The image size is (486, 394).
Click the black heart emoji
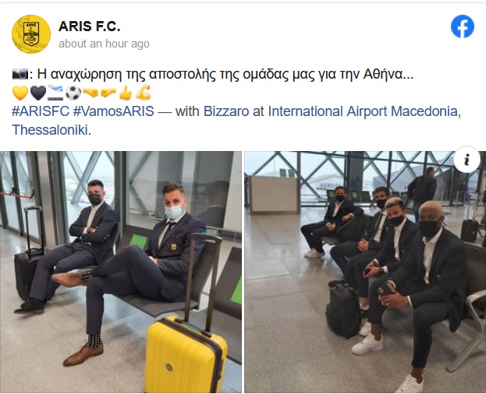click(x=38, y=93)
